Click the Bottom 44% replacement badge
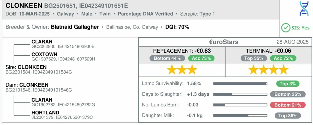The height and width of the screenshot is (125, 313). coord(167,58)
